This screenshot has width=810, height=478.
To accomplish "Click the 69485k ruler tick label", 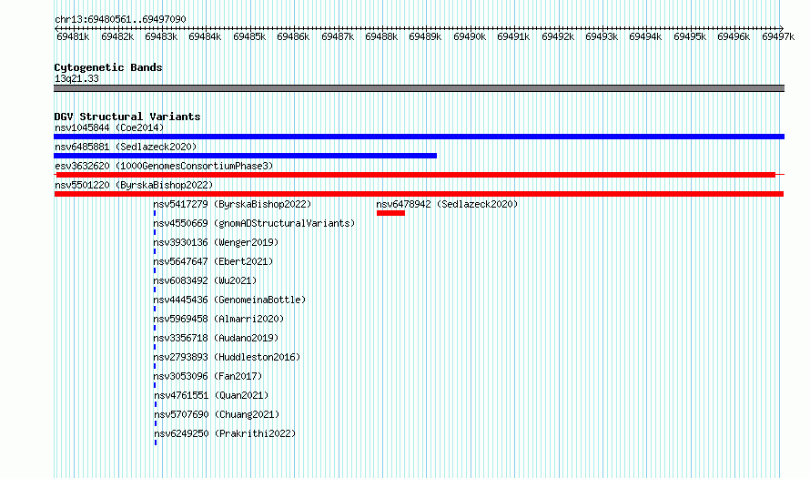I will click(x=249, y=36).
